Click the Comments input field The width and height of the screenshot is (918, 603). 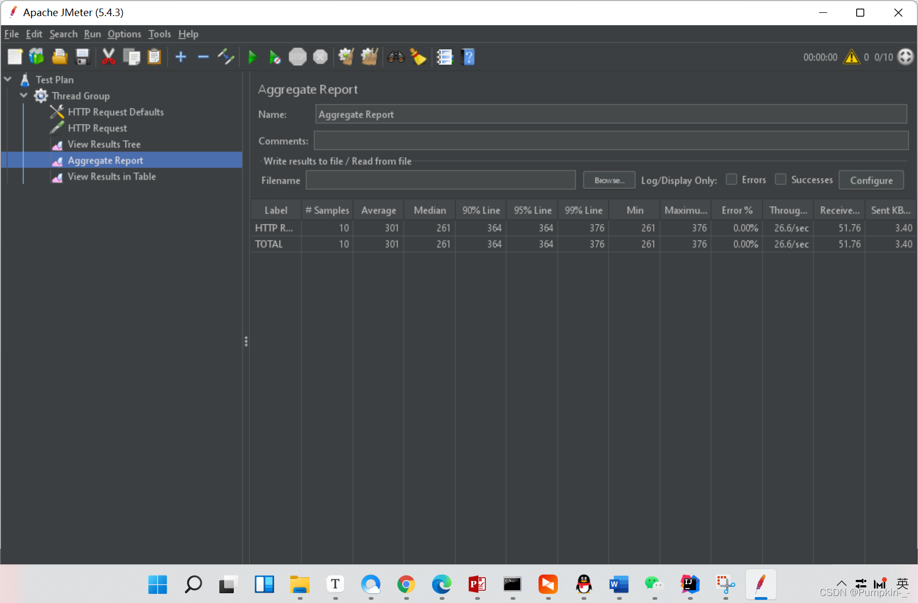pos(611,141)
